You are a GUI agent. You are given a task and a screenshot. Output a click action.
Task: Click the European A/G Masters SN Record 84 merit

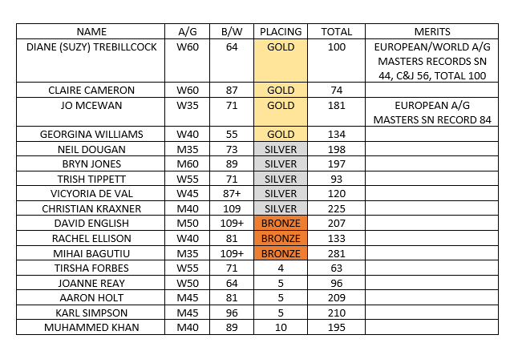click(x=431, y=112)
